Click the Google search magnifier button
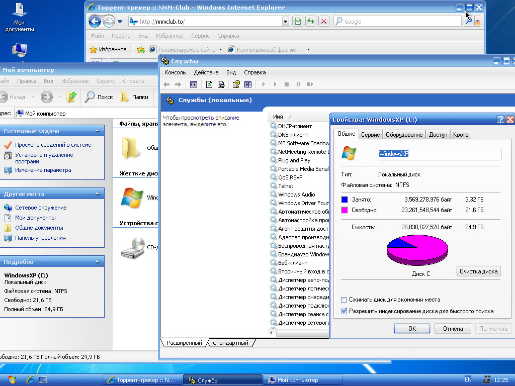The width and height of the screenshot is (515, 386). pyautogui.click(x=469, y=22)
